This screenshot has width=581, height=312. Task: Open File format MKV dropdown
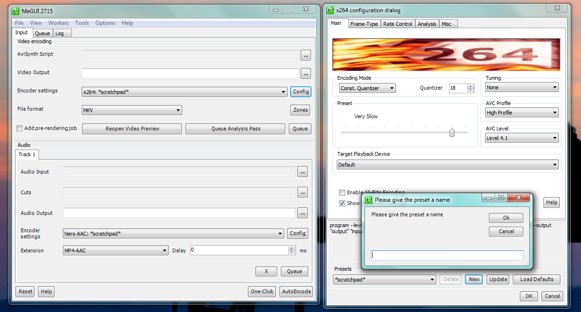[132, 110]
